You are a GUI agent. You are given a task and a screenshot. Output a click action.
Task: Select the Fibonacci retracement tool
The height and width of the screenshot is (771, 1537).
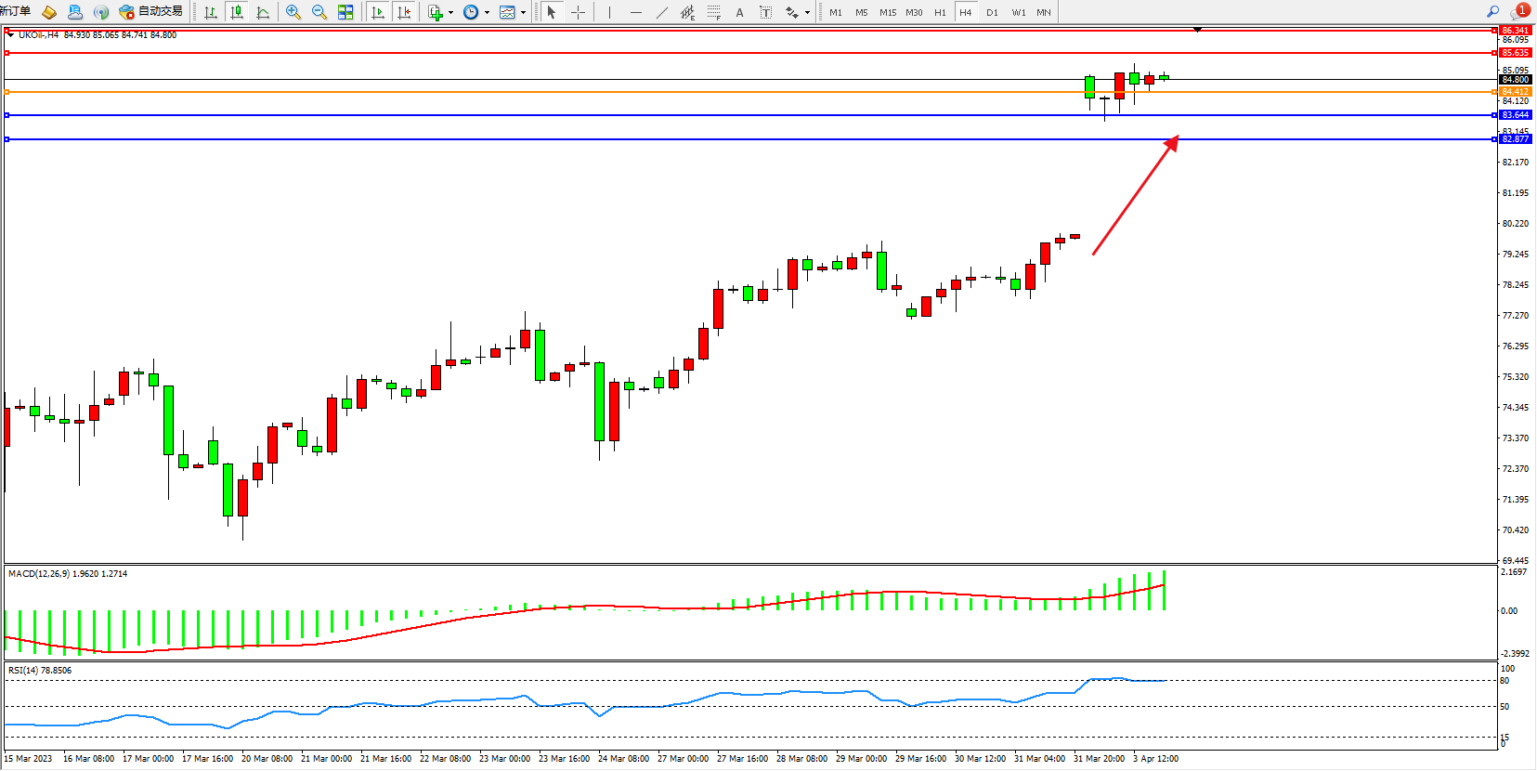tap(713, 12)
